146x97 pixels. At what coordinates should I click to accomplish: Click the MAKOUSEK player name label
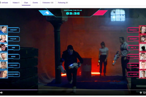[x=14, y=74]
